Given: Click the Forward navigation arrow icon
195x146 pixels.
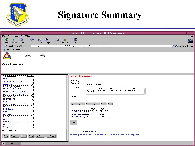Looking at the screenshot, I should point(14,39).
